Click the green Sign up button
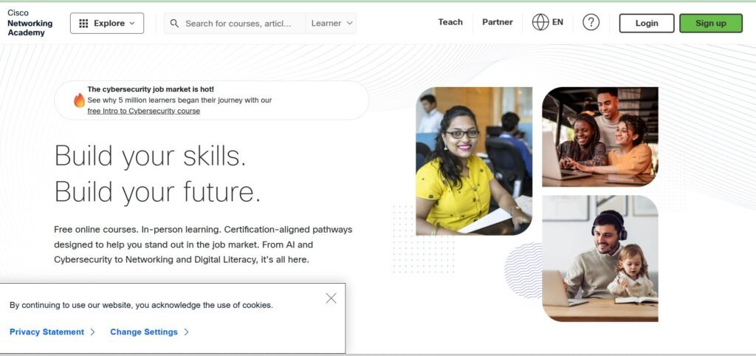Screen dimensions: 756x356 711,23
